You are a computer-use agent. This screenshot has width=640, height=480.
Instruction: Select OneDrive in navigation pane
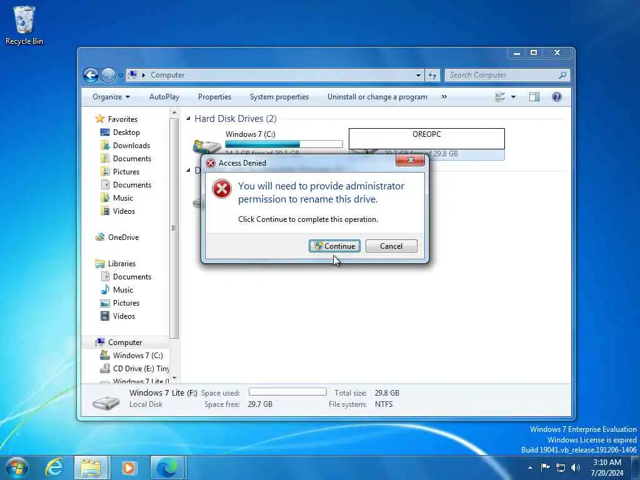123,237
